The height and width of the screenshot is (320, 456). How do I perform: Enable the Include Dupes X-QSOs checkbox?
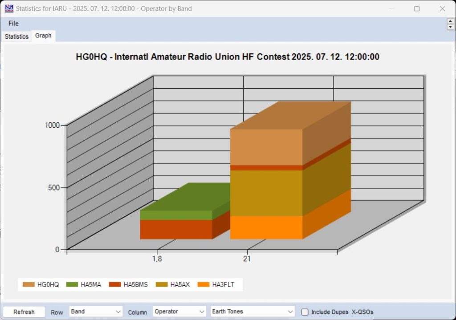[305, 312]
